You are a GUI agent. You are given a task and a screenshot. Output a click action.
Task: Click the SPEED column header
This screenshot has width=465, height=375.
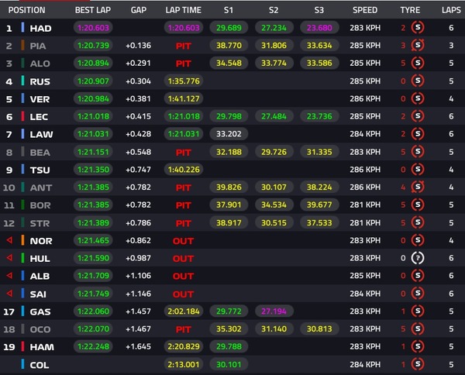pyautogui.click(x=365, y=10)
